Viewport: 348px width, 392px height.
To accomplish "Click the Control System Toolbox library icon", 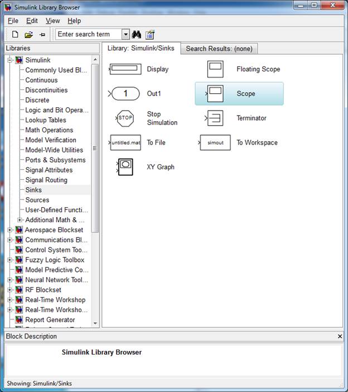I will tap(19, 250).
